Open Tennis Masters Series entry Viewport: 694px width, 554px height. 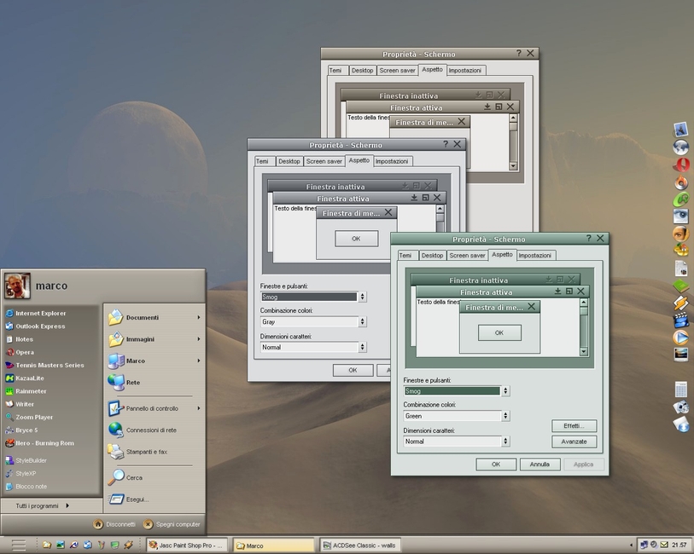coord(44,365)
